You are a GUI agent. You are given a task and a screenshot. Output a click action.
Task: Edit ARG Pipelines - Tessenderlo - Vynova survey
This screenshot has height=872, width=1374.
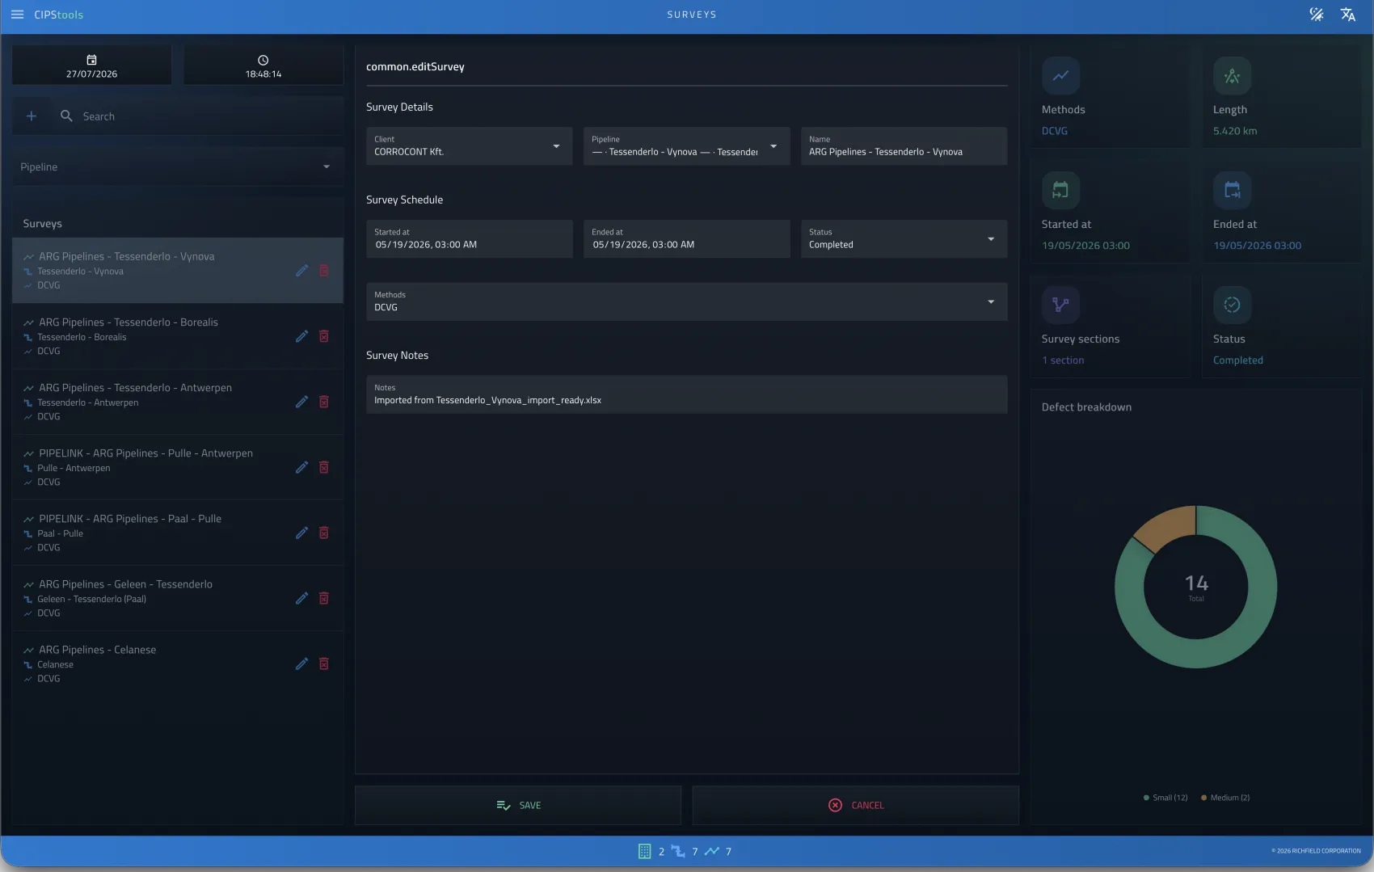pyautogui.click(x=301, y=271)
